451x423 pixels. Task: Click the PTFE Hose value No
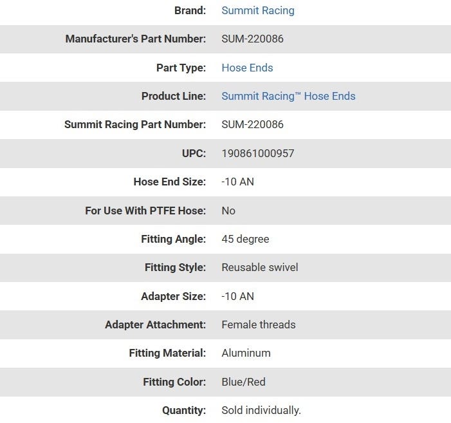228,211
